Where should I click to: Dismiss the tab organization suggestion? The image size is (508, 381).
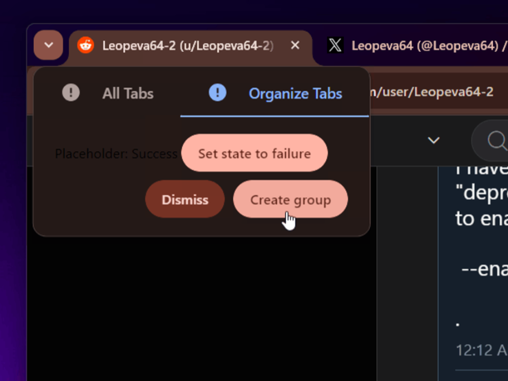point(185,199)
